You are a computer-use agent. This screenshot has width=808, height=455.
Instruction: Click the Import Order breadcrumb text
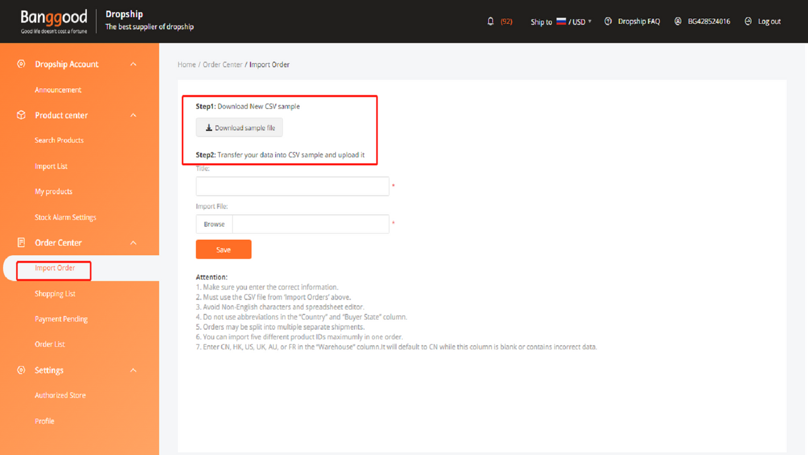click(x=270, y=64)
